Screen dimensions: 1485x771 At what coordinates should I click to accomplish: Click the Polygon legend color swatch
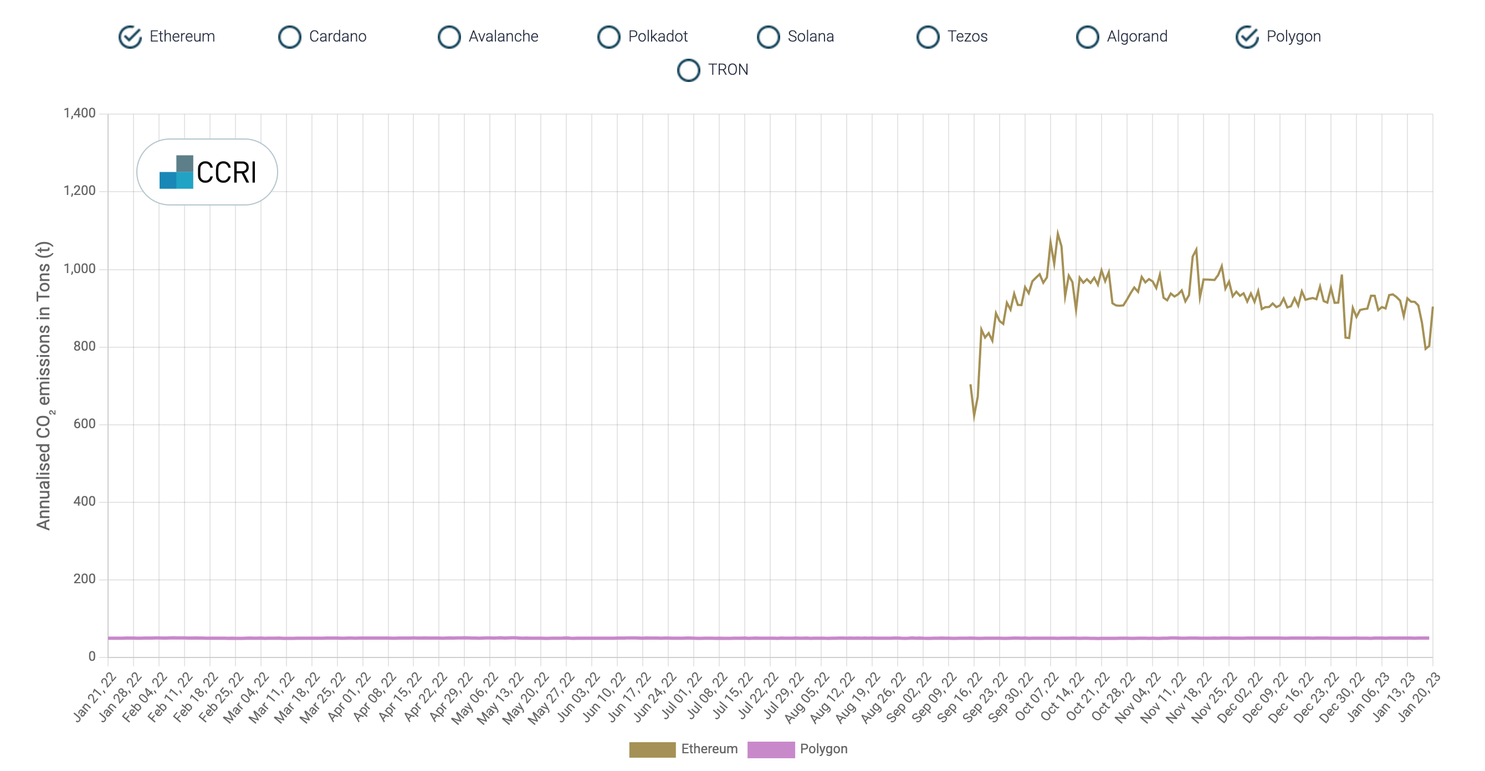(771, 749)
